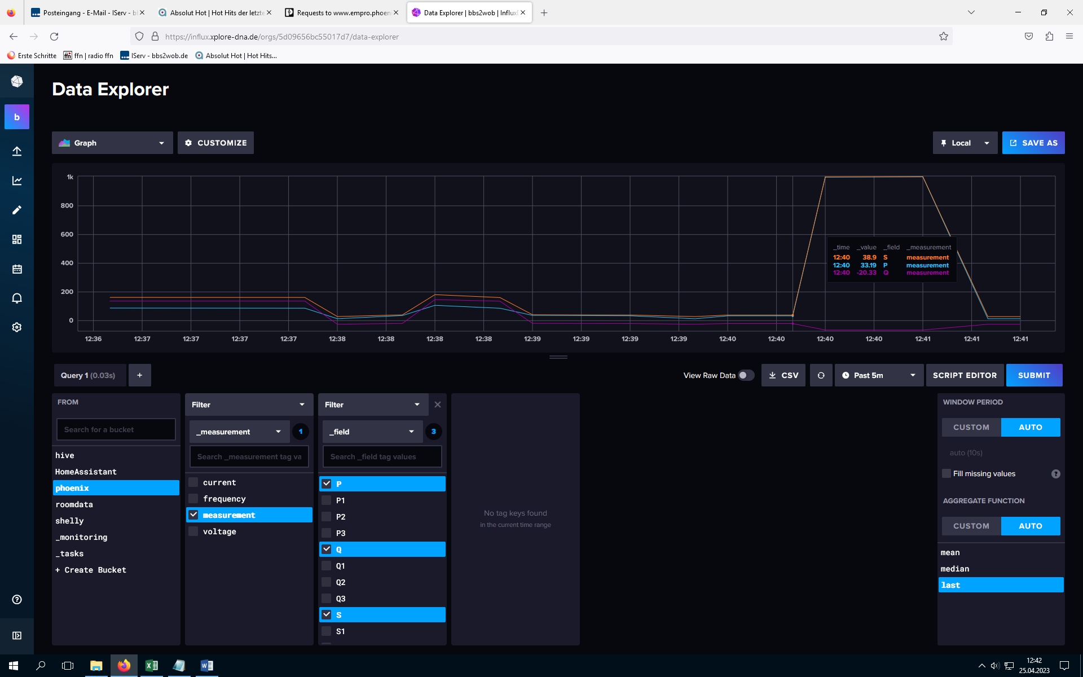Check the frequency measurement checkbox
The height and width of the screenshot is (677, 1083).
click(193, 499)
